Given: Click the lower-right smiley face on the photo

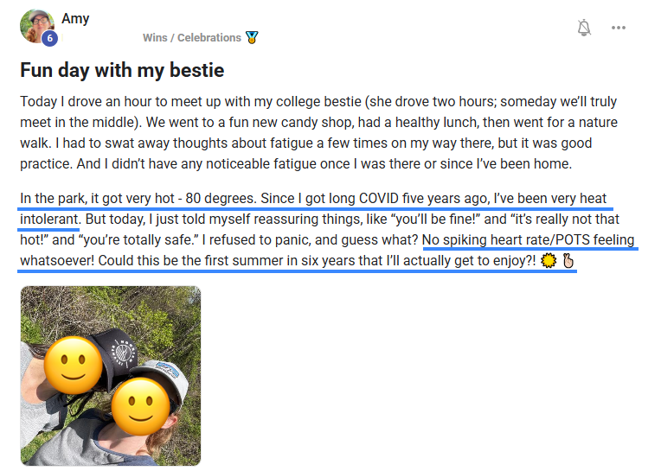Looking at the screenshot, I should 142,407.
